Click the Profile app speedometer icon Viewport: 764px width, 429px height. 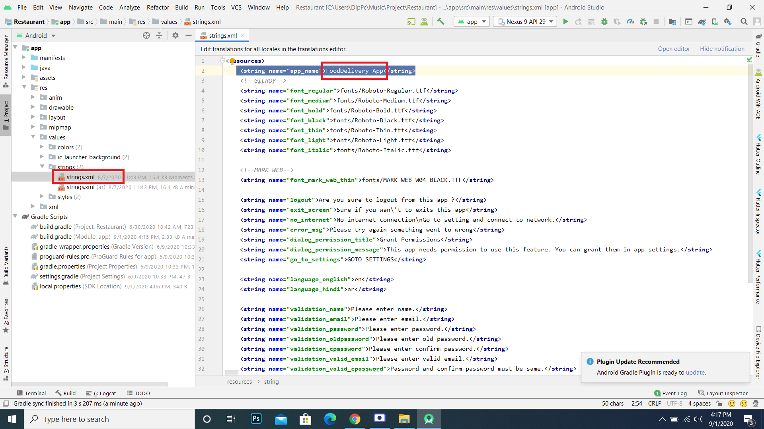630,22
